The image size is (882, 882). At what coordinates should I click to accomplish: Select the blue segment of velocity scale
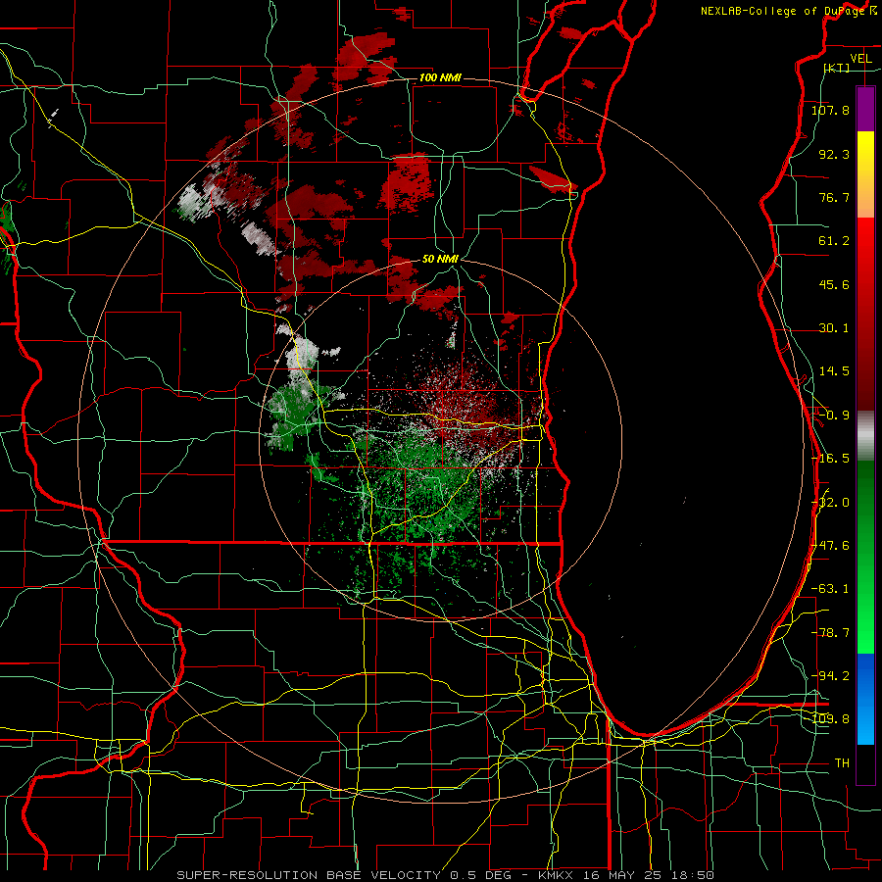865,699
